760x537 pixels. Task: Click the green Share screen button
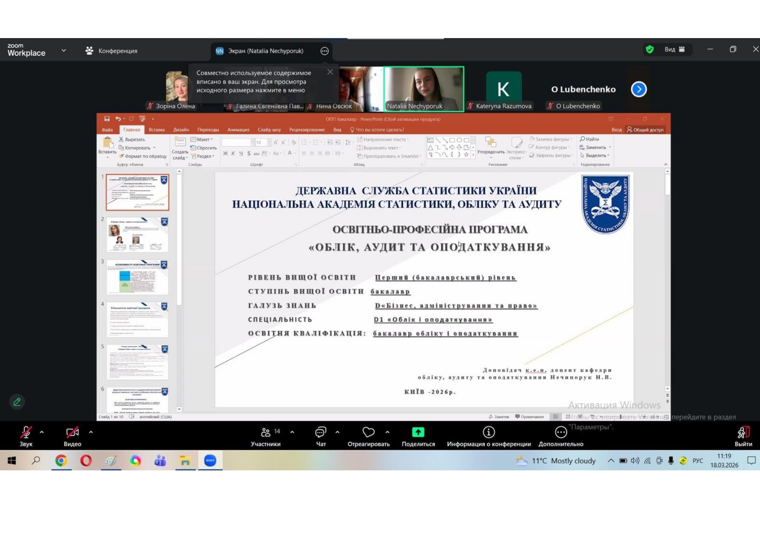(x=418, y=432)
